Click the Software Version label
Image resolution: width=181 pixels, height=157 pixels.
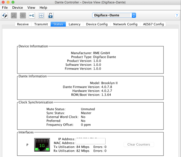[x=79, y=65]
